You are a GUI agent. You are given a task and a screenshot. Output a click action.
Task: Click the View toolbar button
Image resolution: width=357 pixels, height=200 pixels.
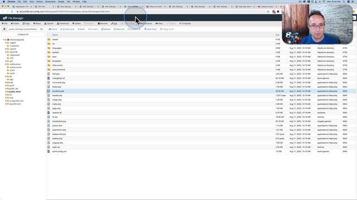coord(159,23)
